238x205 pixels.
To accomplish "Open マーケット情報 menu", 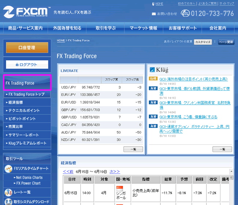I will click(x=144, y=28).
